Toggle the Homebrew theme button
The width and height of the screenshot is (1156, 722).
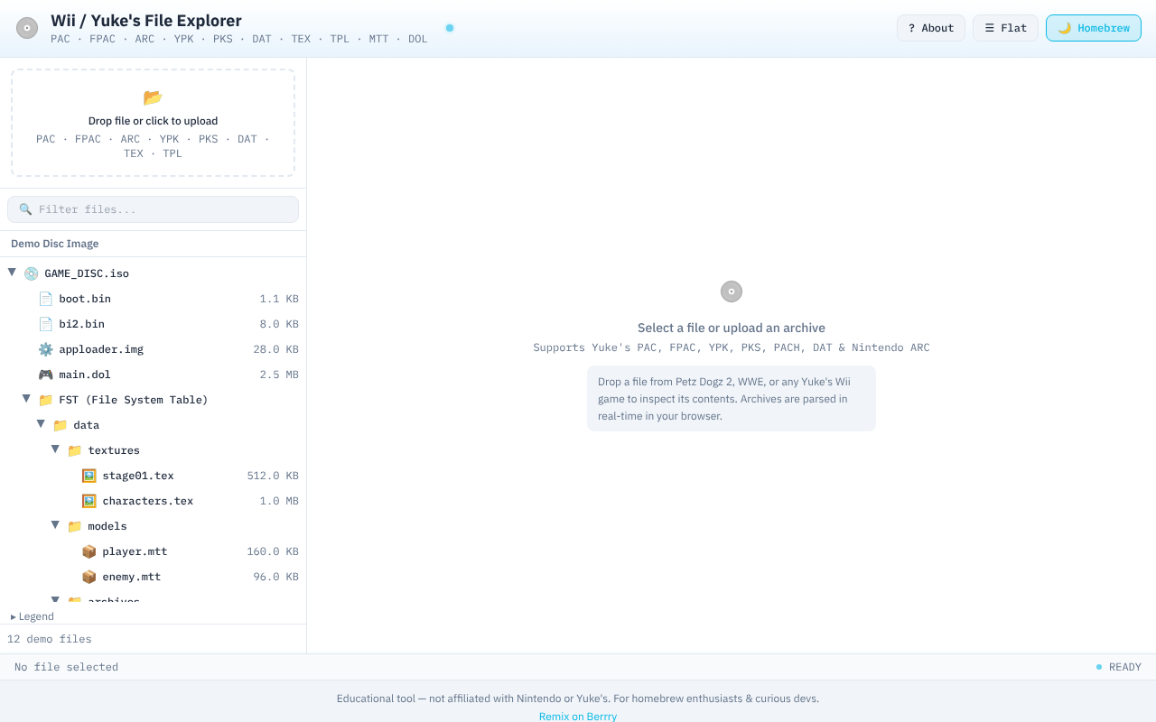1093,28
